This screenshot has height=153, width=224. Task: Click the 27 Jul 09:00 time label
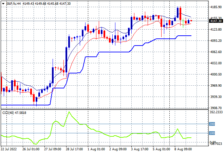pyautogui.click(x=53, y=149)
